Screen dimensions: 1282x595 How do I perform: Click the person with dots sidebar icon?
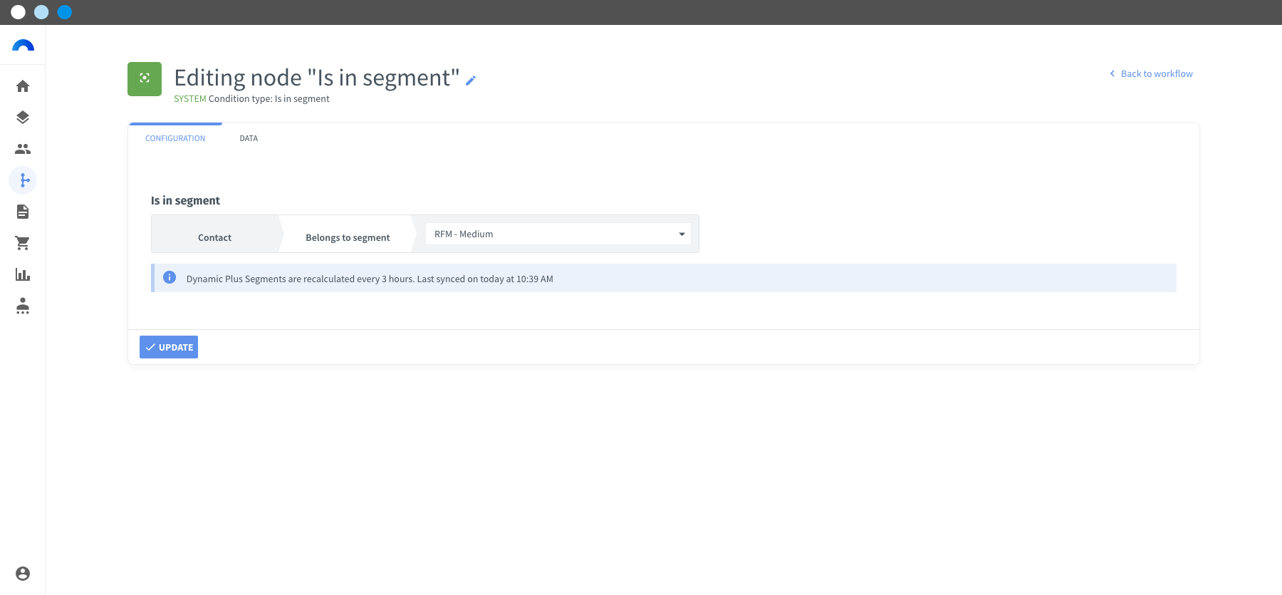(x=23, y=306)
